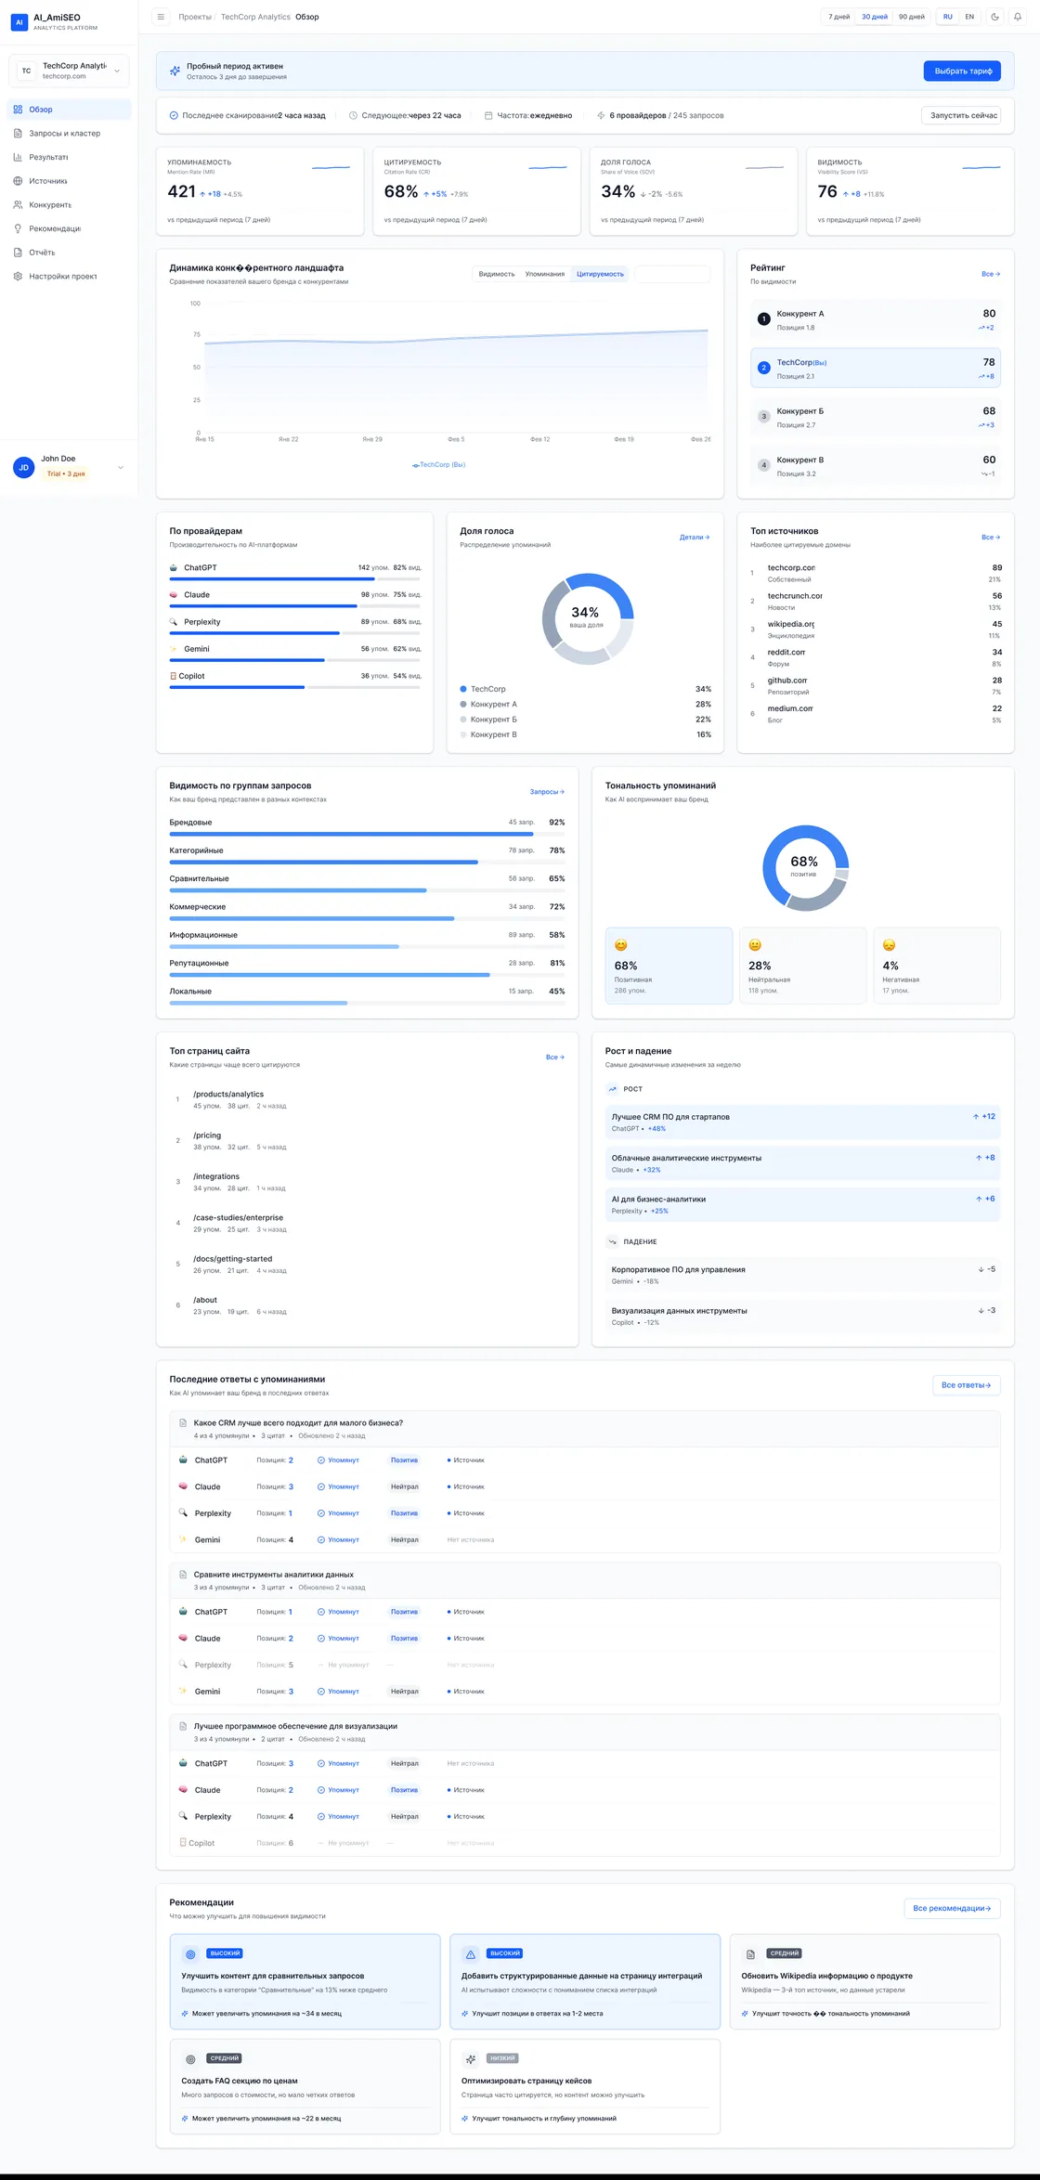
Task: Toggle dark mode with the moon icon
Action: pyautogui.click(x=995, y=17)
